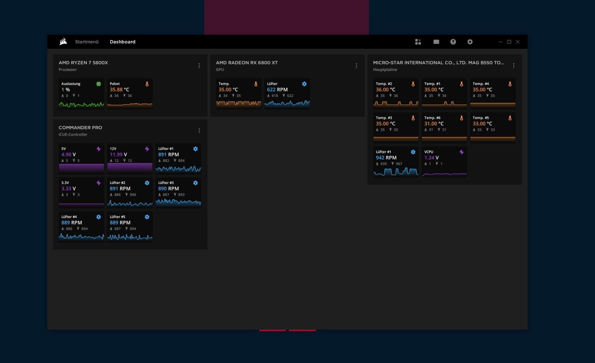Click the MICRO-STAR INTERNATIONAL panel title
This screenshot has width=595, height=363.
438,62
